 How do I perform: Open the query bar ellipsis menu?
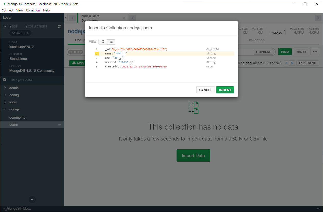coord(315,52)
